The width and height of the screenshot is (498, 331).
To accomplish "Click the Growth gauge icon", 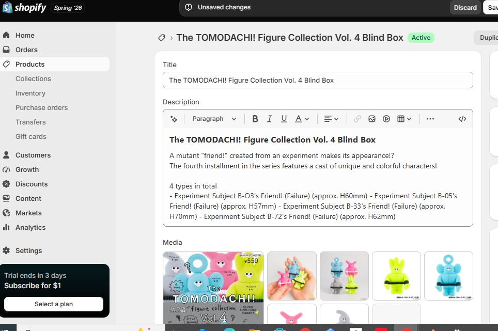I will click(x=6, y=169).
